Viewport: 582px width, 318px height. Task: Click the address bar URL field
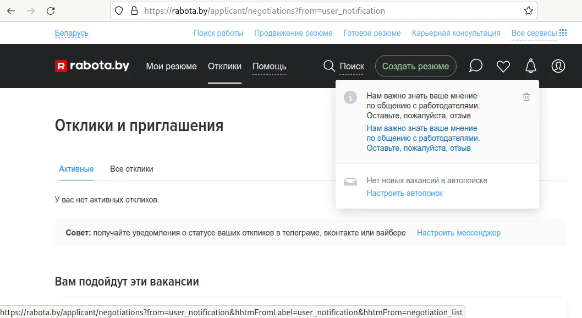[x=323, y=11]
